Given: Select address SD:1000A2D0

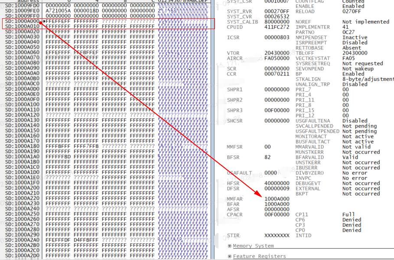Looking at the screenshot, I should (x=23, y=256).
